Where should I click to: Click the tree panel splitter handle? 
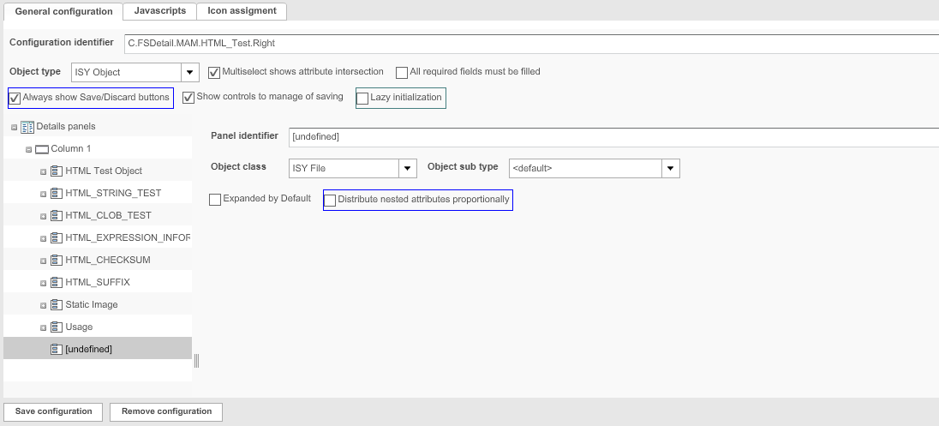tap(196, 361)
